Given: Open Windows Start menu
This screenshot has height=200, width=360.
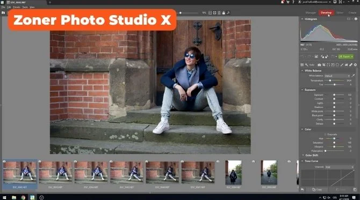Looking at the screenshot, I should pos(4,197).
